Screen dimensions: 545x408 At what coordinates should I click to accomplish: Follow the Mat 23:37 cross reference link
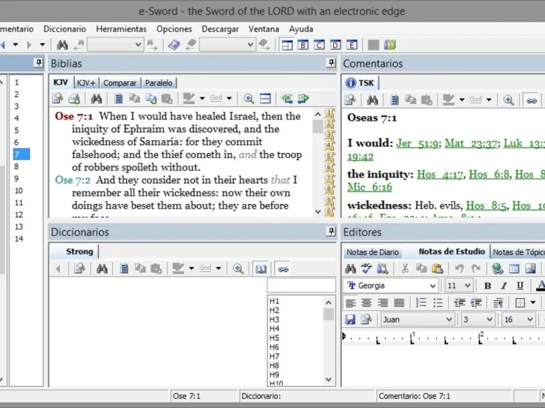[x=471, y=143]
